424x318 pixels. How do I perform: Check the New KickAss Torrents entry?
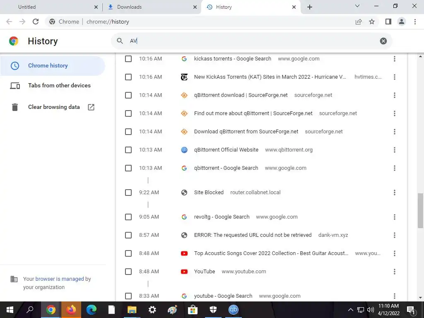[128, 77]
